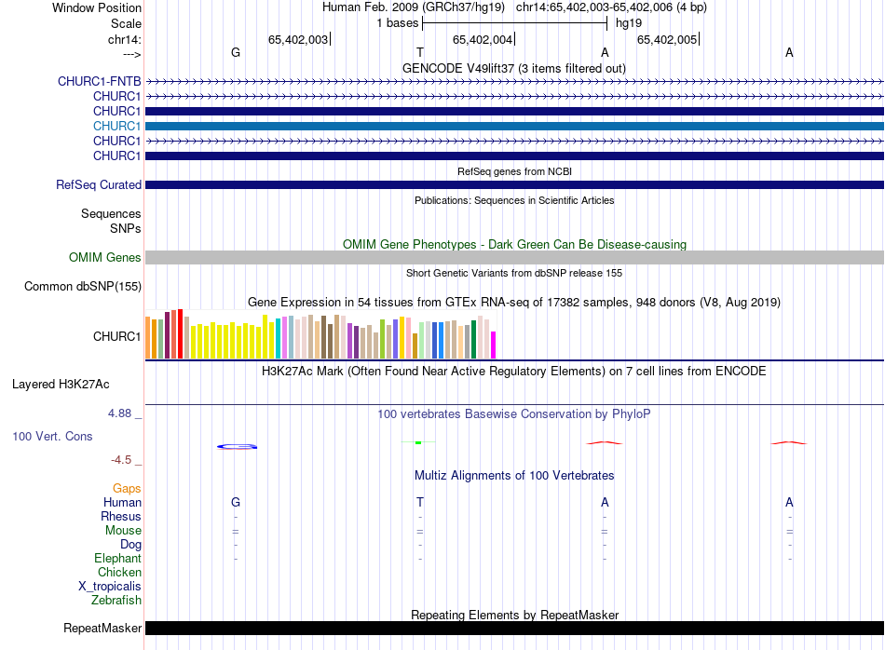The width and height of the screenshot is (885, 650).
Task: Click the 65,402,005 position marker
Action: 667,39
